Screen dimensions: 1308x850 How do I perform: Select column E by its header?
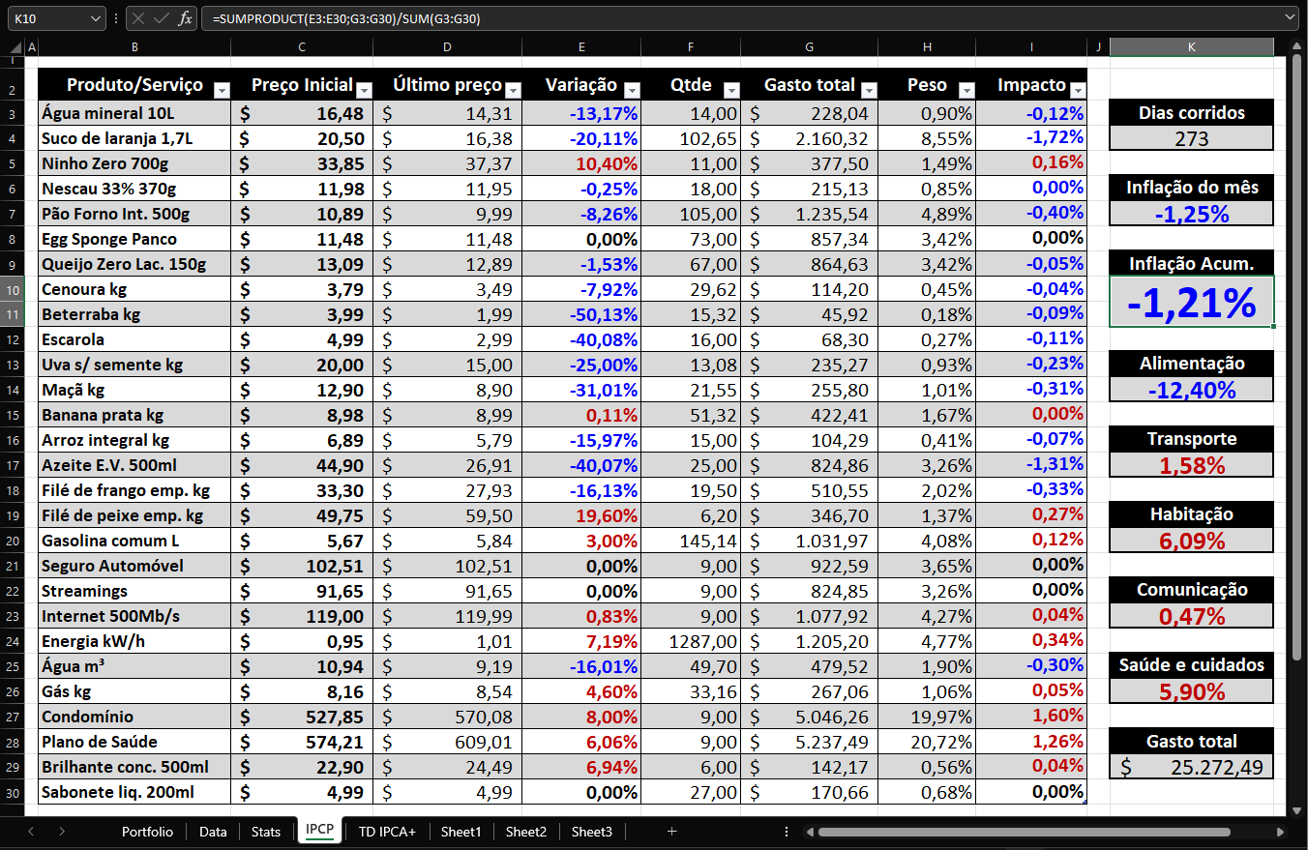pos(580,47)
